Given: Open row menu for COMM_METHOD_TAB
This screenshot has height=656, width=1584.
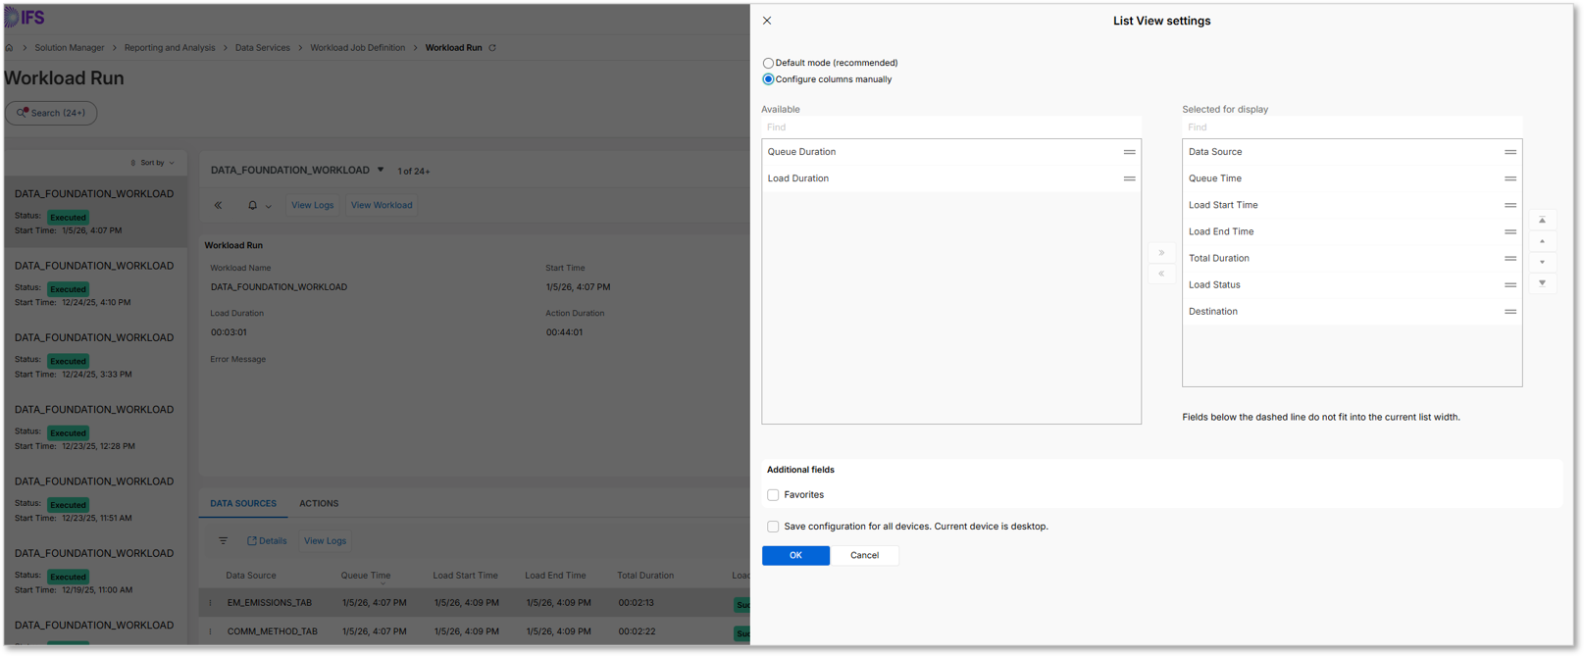Looking at the screenshot, I should 210,631.
